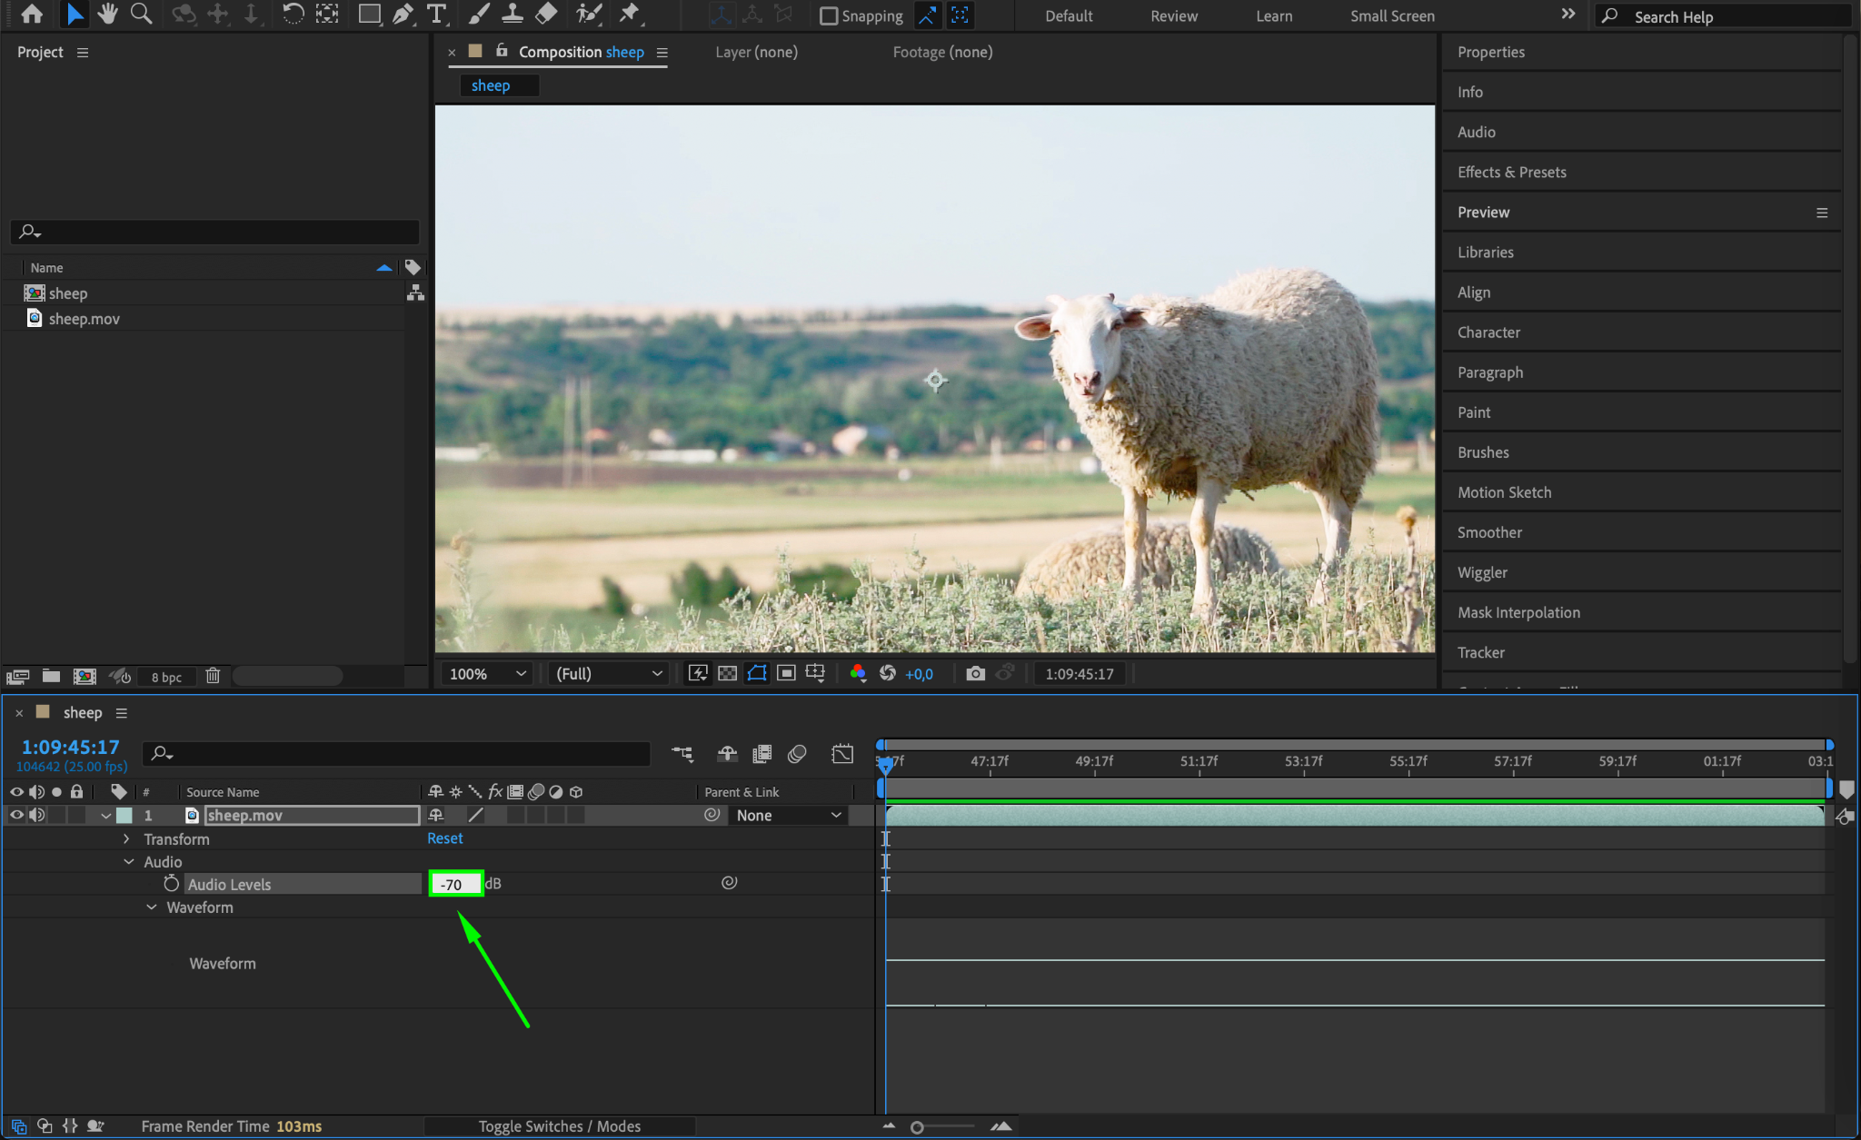Screen dimensions: 1861x1140
Task: Click Toggle Switches / Modes button
Action: pos(559,1126)
